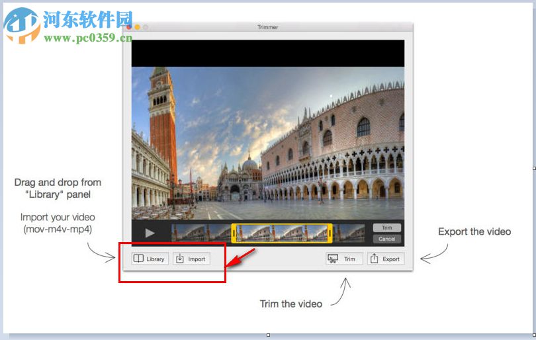Minimize Trimmer window with yellow button
The image size is (536, 340).
(137, 27)
